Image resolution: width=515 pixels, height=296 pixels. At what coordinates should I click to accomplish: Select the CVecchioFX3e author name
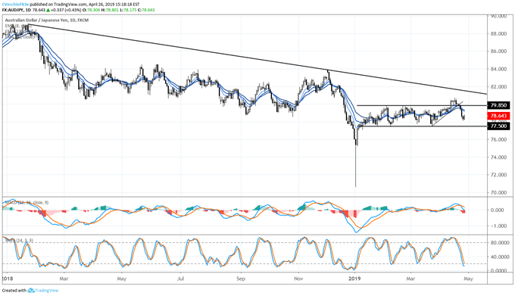click(x=15, y=5)
